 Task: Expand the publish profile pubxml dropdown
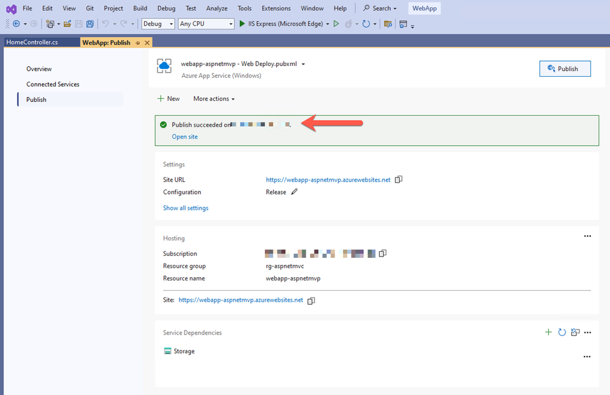click(x=303, y=64)
